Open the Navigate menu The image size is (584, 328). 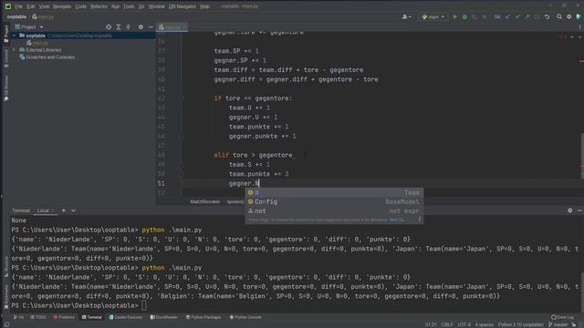click(x=62, y=6)
